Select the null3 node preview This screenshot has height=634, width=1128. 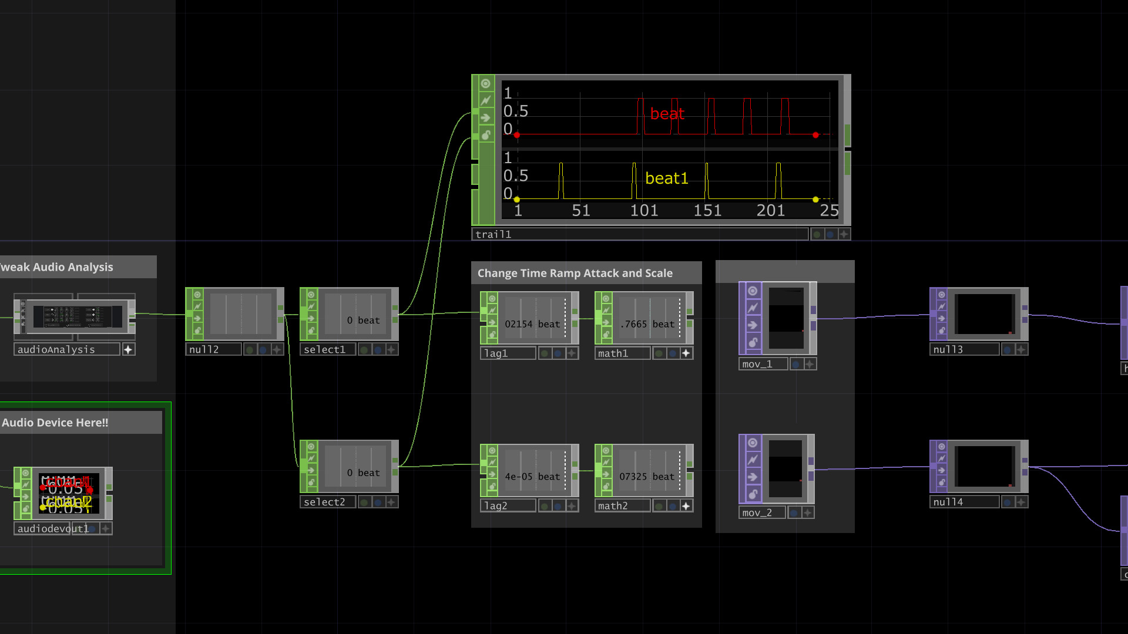click(985, 314)
